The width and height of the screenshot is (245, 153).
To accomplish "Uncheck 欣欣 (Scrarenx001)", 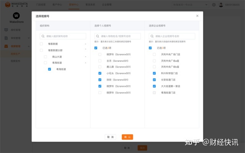I will pyautogui.click(x=100, y=80).
